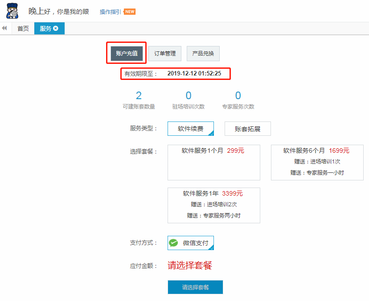Click the greeting 晚上好，你是我的眼
The height and width of the screenshot is (301, 369).
[x=58, y=11]
